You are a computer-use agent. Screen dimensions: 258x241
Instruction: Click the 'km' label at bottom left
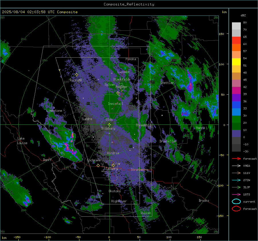[x=4, y=238]
